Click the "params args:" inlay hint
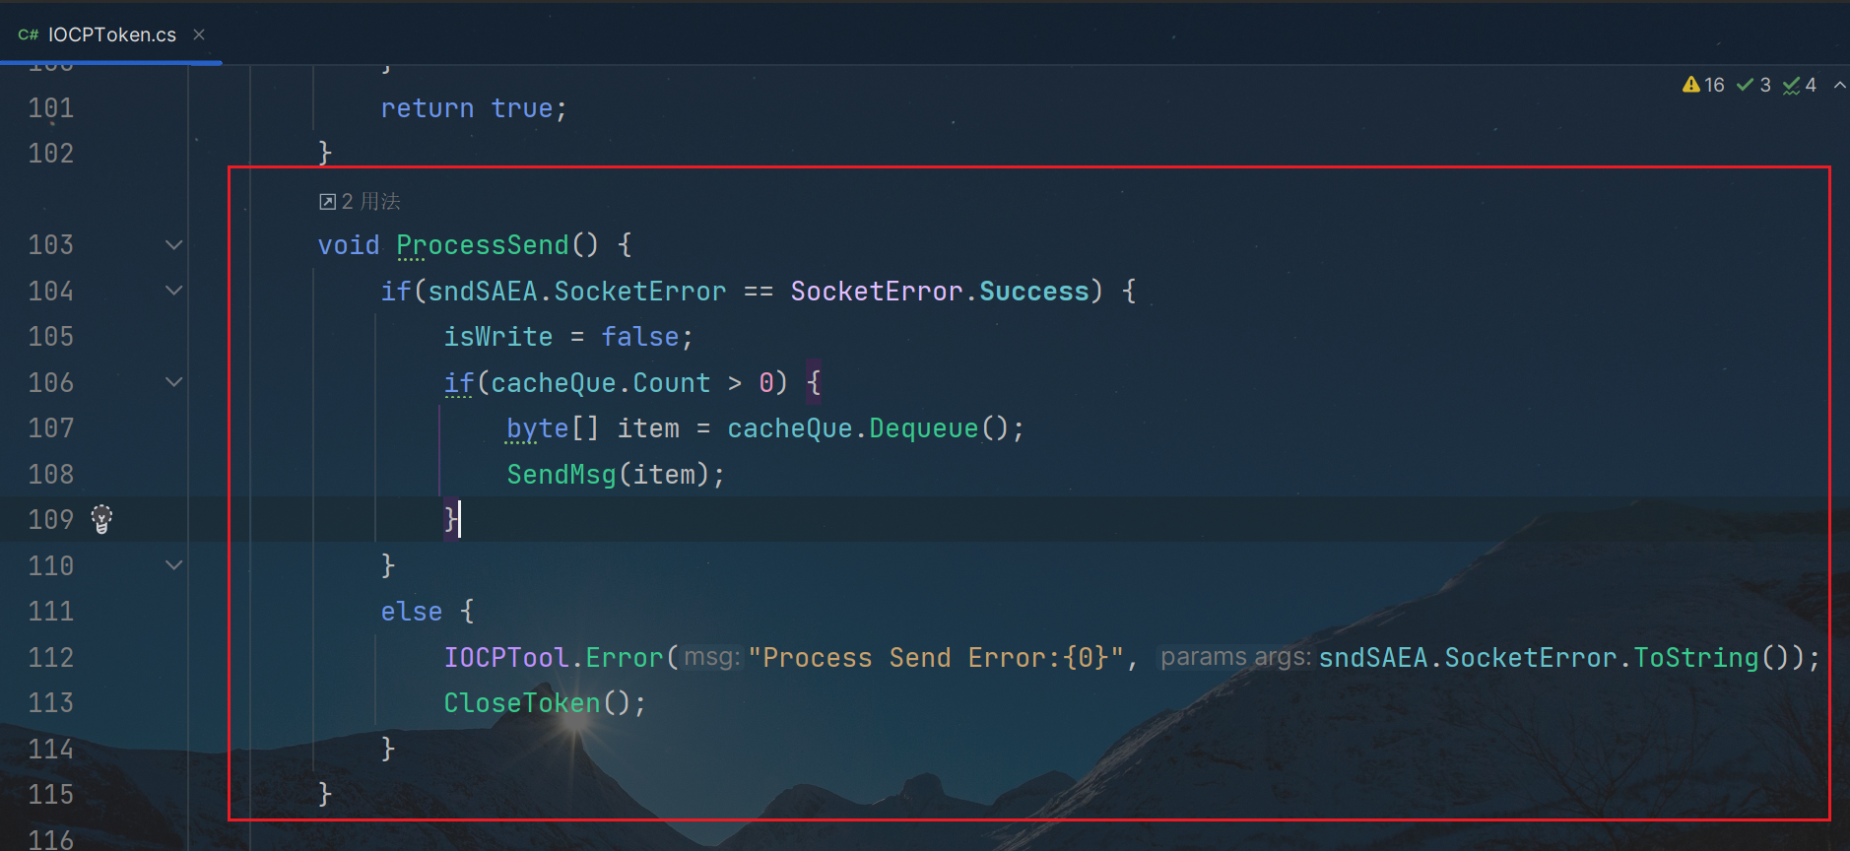This screenshot has height=851, width=1850. click(1234, 657)
